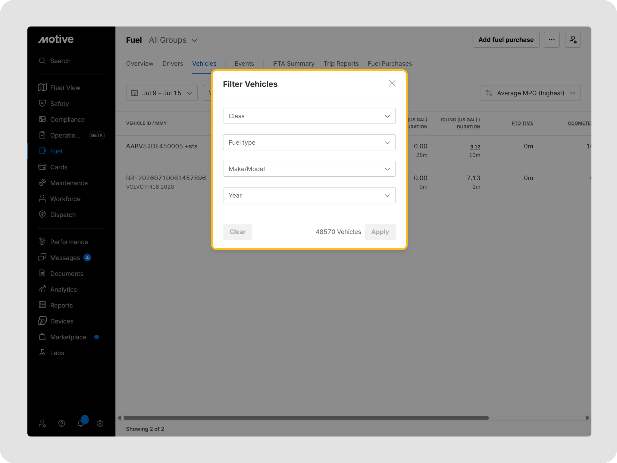Viewport: 617px width, 463px height.
Task: Click the 7.13 idling value
Action: click(473, 178)
